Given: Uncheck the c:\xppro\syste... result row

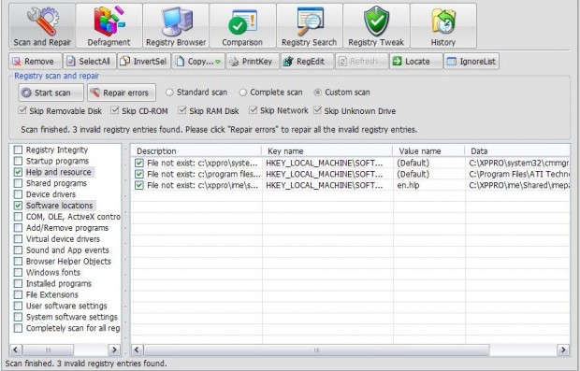Looking at the screenshot, I should [139, 163].
